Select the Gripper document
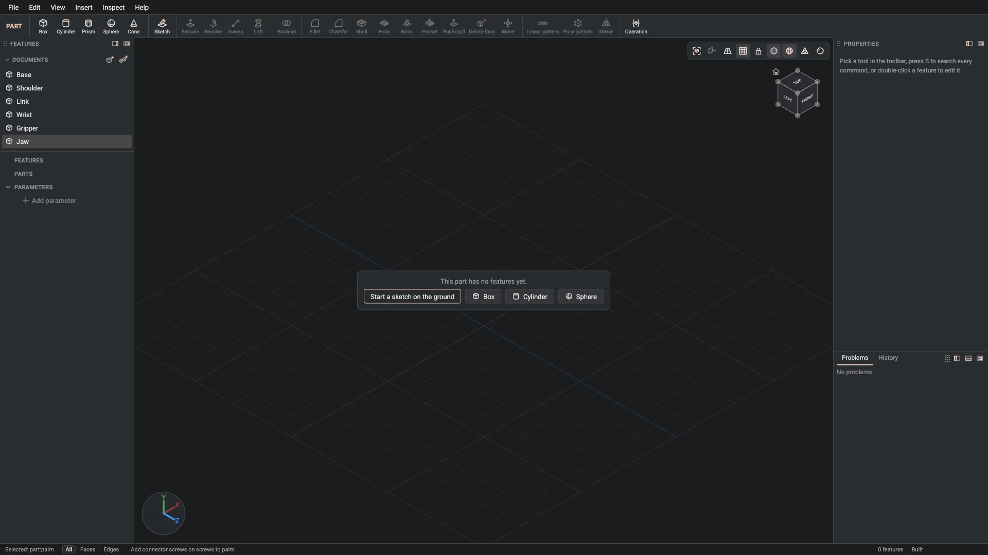Image resolution: width=988 pixels, height=555 pixels. (67, 128)
